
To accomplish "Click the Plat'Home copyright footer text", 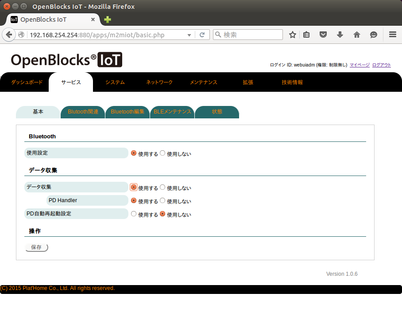I will [58, 288].
